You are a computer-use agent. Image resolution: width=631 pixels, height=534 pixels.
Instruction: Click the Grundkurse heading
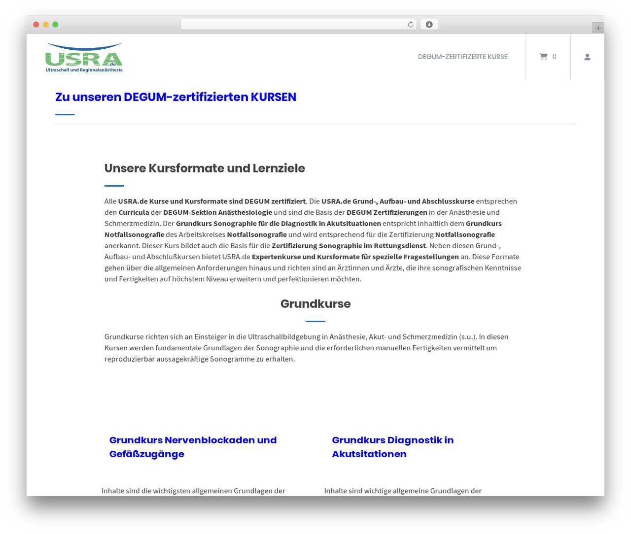pyautogui.click(x=315, y=303)
